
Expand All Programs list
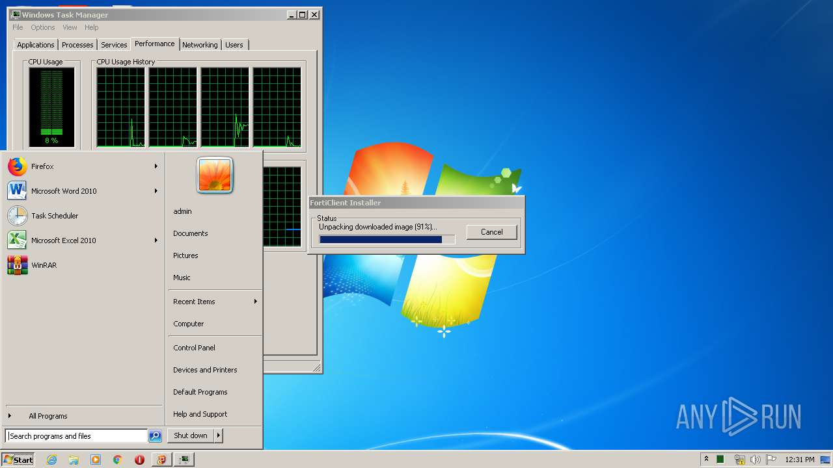pos(83,416)
